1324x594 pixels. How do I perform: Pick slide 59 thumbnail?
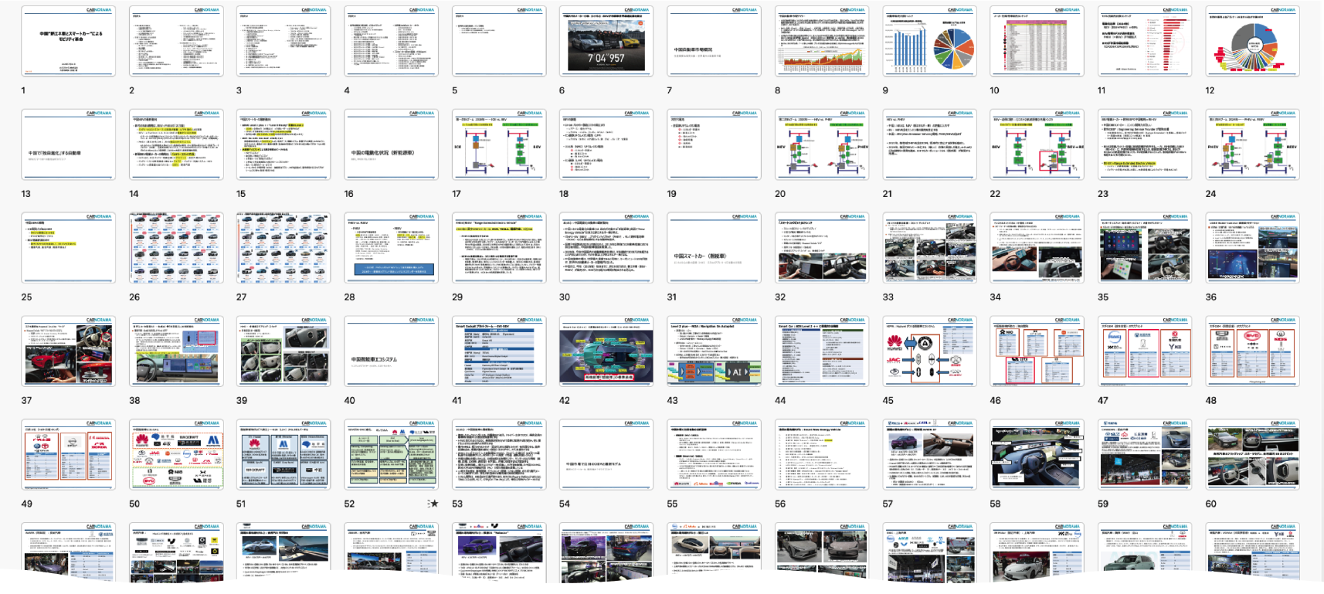coord(1145,455)
